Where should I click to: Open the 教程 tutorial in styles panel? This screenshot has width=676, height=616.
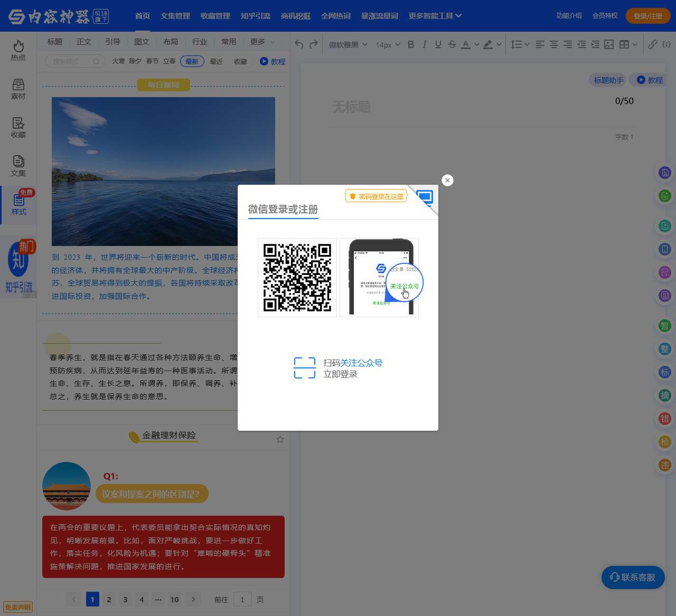coord(273,61)
